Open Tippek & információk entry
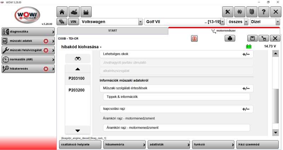 click(x=177, y=97)
